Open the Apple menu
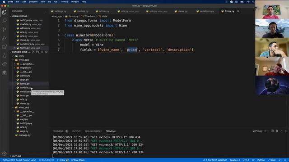The height and width of the screenshot is (162, 289). [4, 2]
